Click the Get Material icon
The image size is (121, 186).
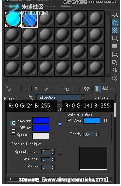point(9,89)
